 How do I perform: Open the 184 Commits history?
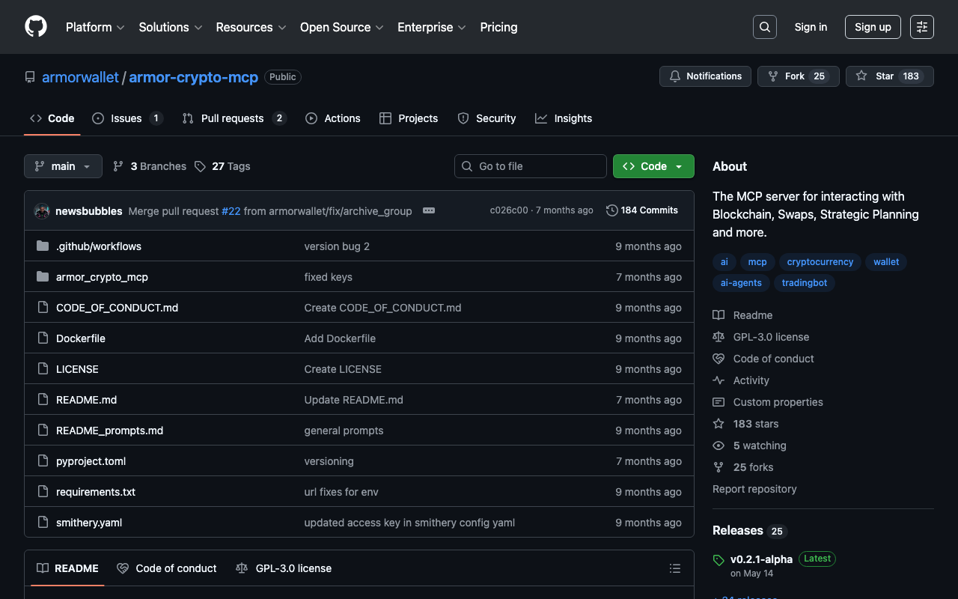642,210
